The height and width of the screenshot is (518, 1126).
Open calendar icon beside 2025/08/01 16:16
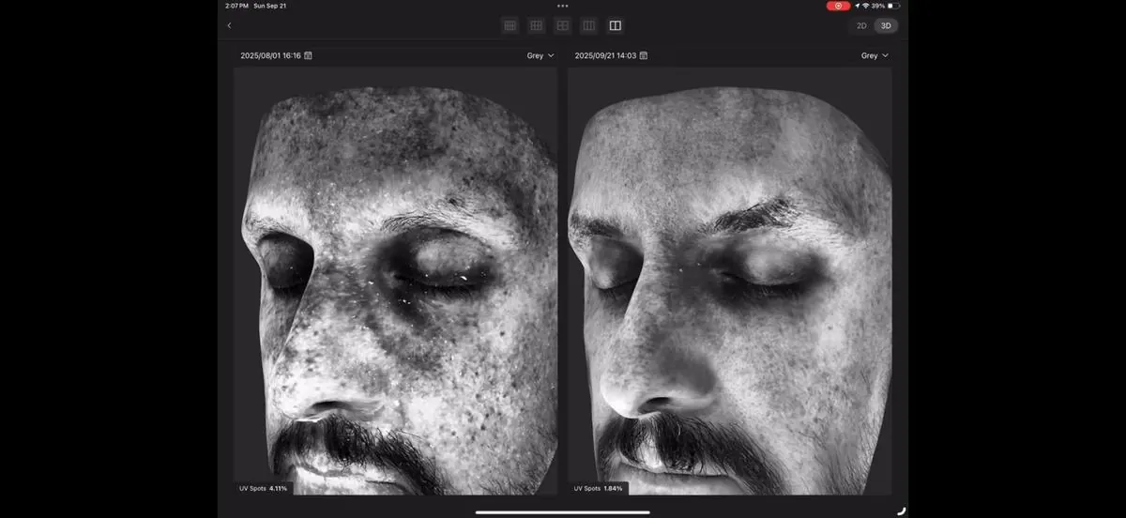(308, 55)
